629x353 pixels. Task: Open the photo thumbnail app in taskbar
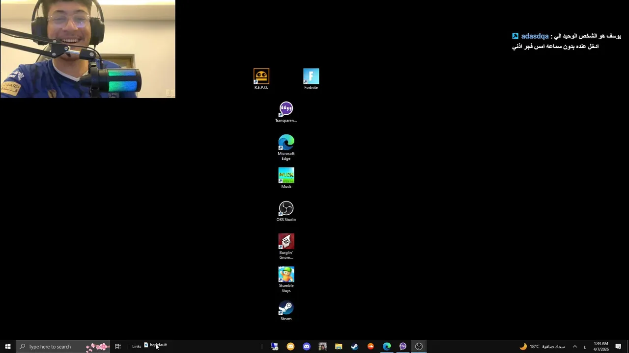coord(322,347)
